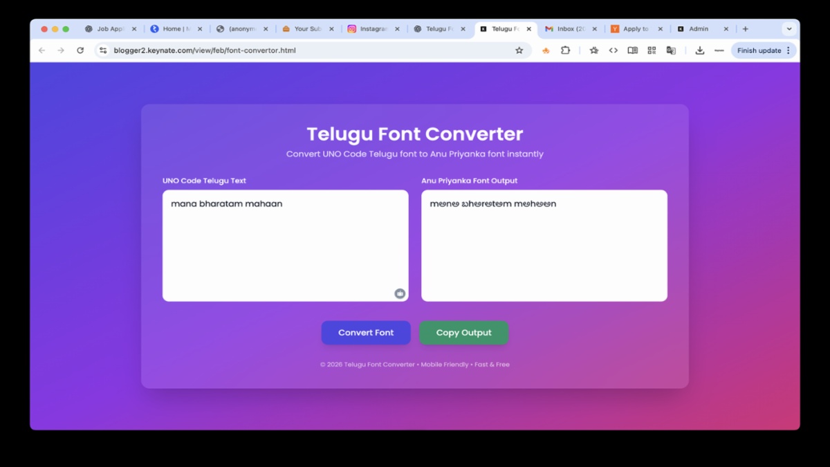830x467 pixels.
Task: Open the Chrome three-dot menu
Action: click(788, 51)
